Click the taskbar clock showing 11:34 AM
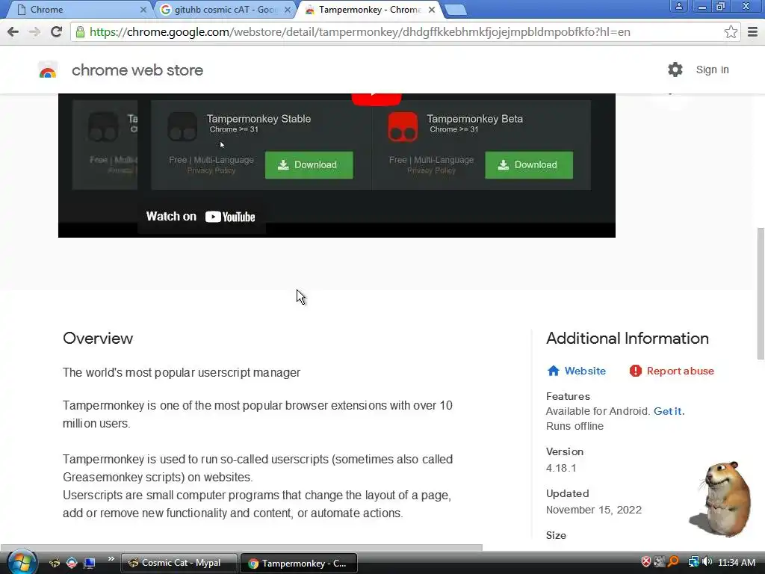This screenshot has width=765, height=574. [x=736, y=562]
